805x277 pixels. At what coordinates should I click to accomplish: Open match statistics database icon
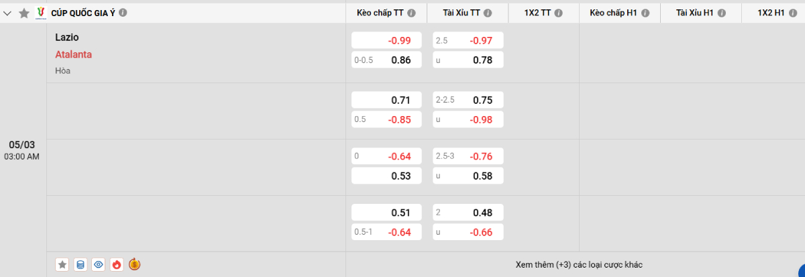80,264
